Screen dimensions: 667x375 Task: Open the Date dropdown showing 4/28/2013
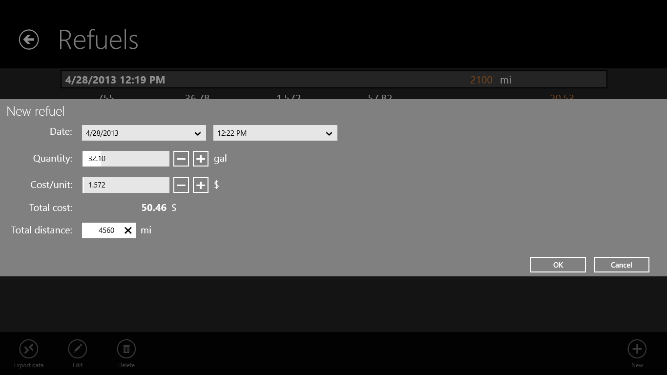point(144,133)
